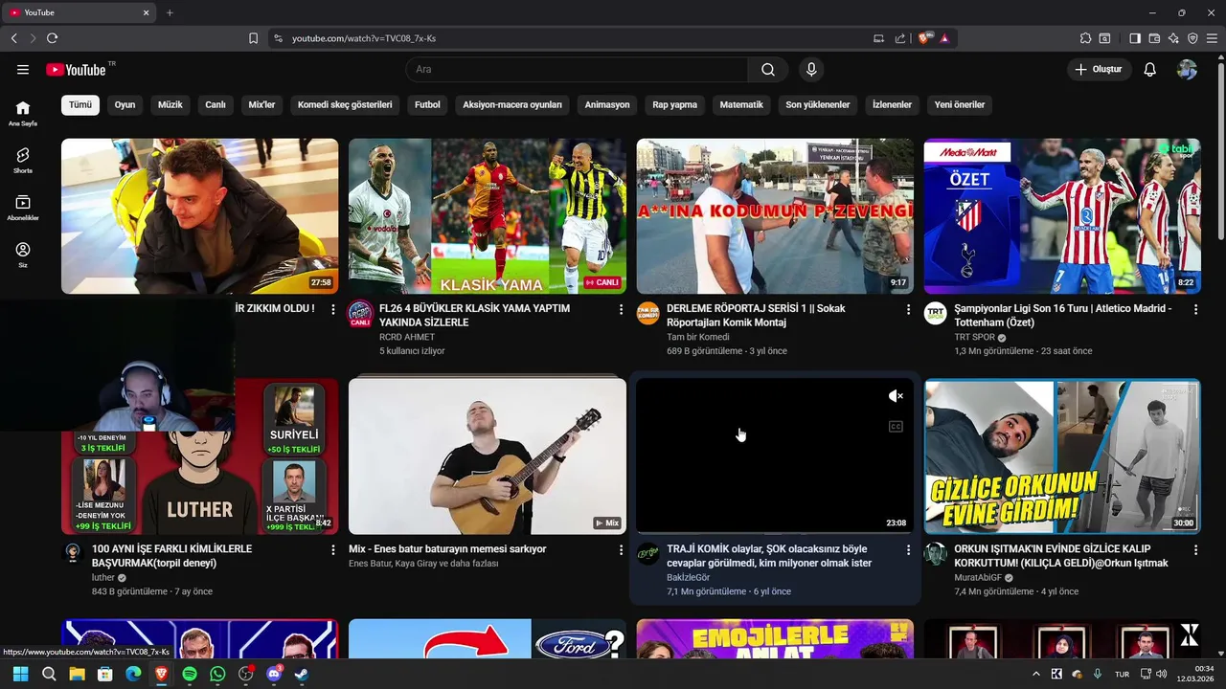Viewport: 1226px width, 689px height.
Task: Open the Brave VPN shield icon
Action: (x=1192, y=38)
